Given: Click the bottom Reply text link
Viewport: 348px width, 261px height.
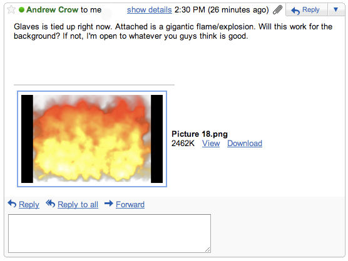Looking at the screenshot, I should click(x=29, y=205).
